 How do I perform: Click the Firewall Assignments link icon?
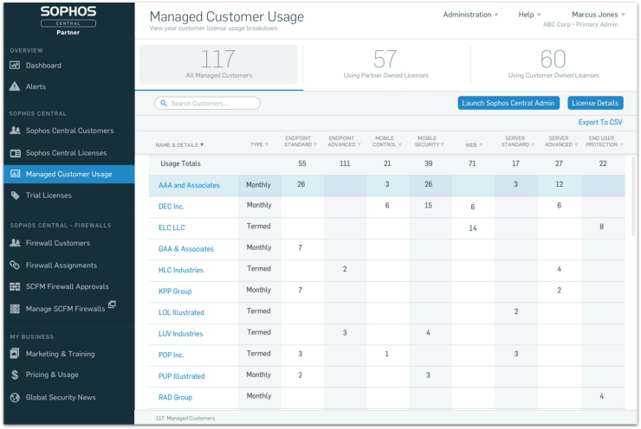15,266
